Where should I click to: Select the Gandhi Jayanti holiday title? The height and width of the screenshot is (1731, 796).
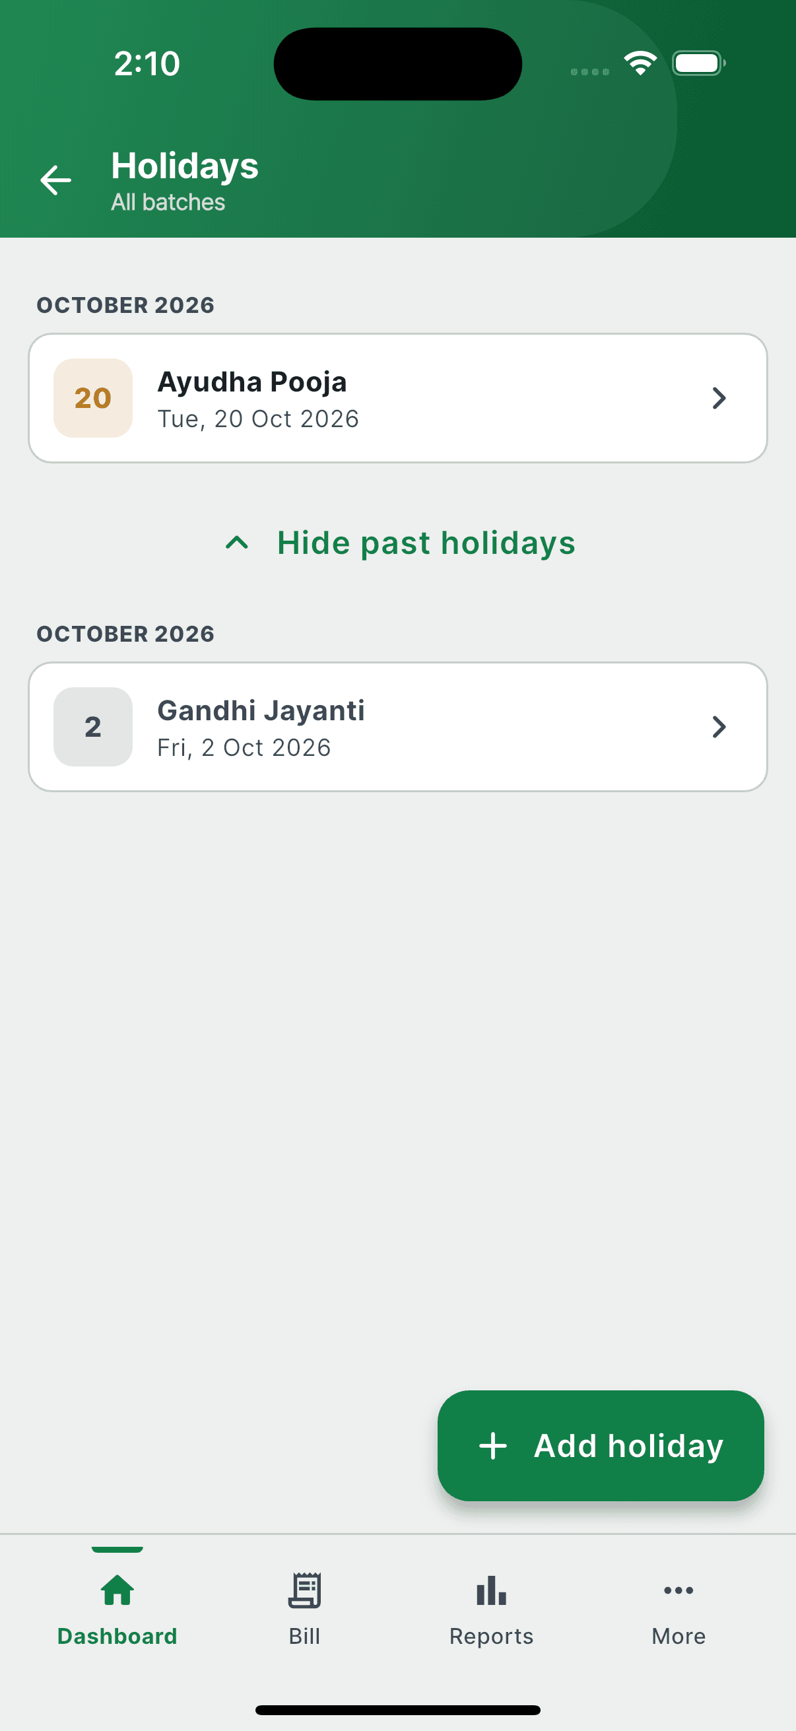coord(261,710)
